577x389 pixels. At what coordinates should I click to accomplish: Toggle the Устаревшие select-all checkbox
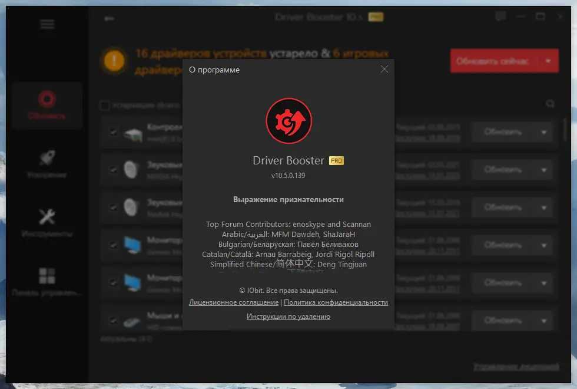[x=105, y=104]
